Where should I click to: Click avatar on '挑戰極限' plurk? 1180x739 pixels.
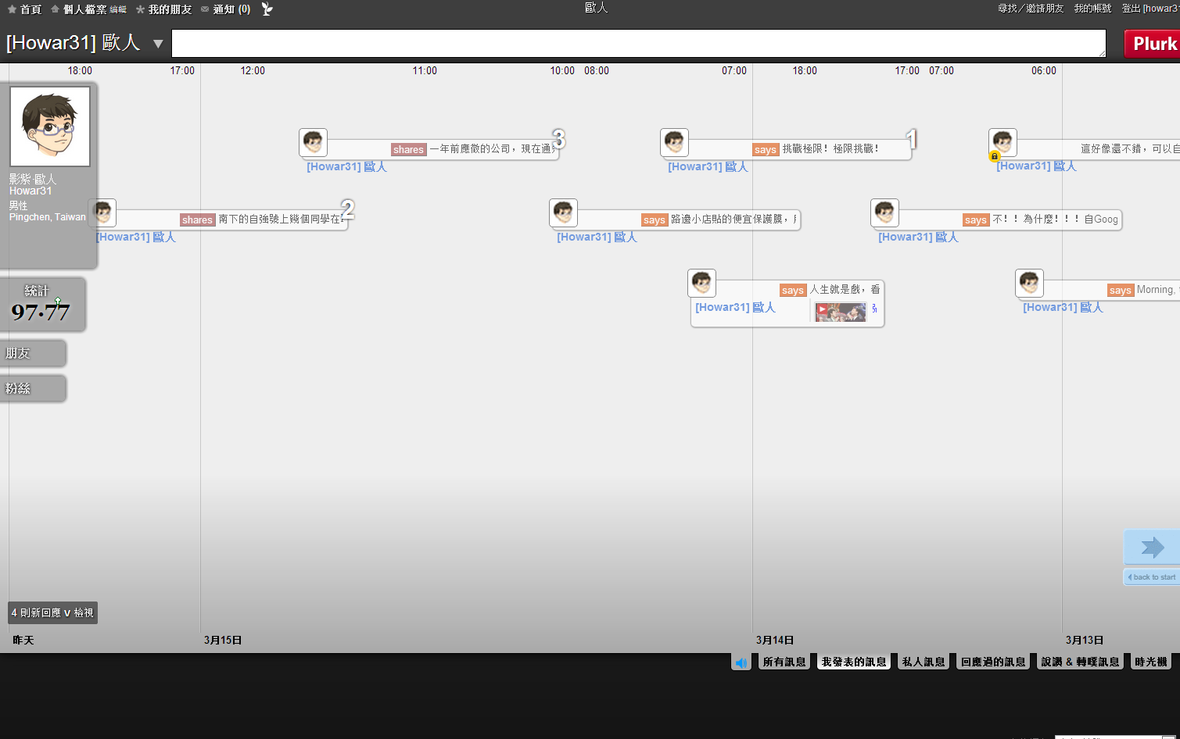674,143
